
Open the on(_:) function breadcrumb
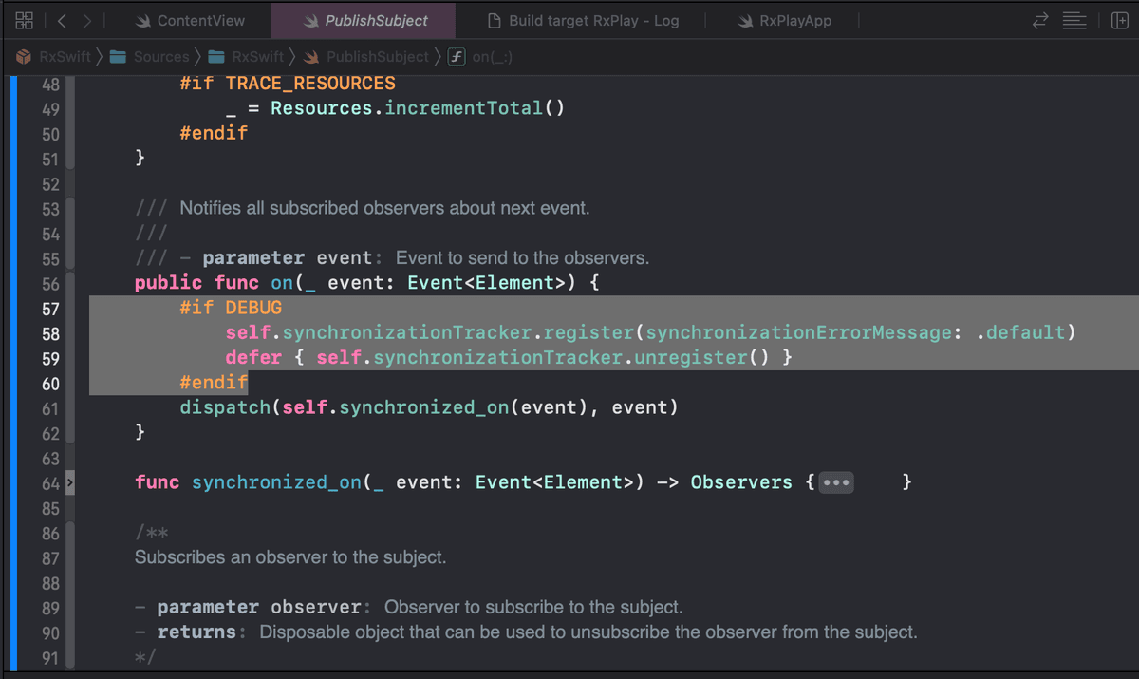(482, 57)
